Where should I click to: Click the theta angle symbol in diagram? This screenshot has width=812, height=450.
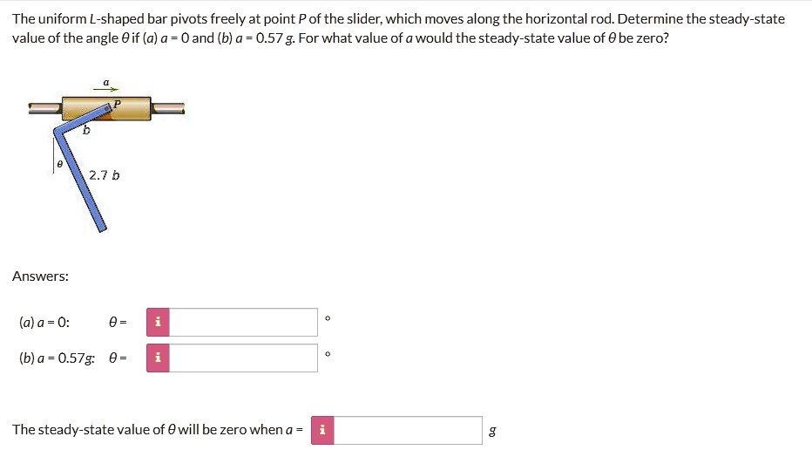pyautogui.click(x=59, y=163)
